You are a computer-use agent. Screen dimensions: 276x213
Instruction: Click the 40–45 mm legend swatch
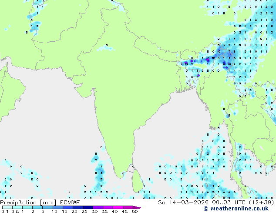tap(118, 207)
